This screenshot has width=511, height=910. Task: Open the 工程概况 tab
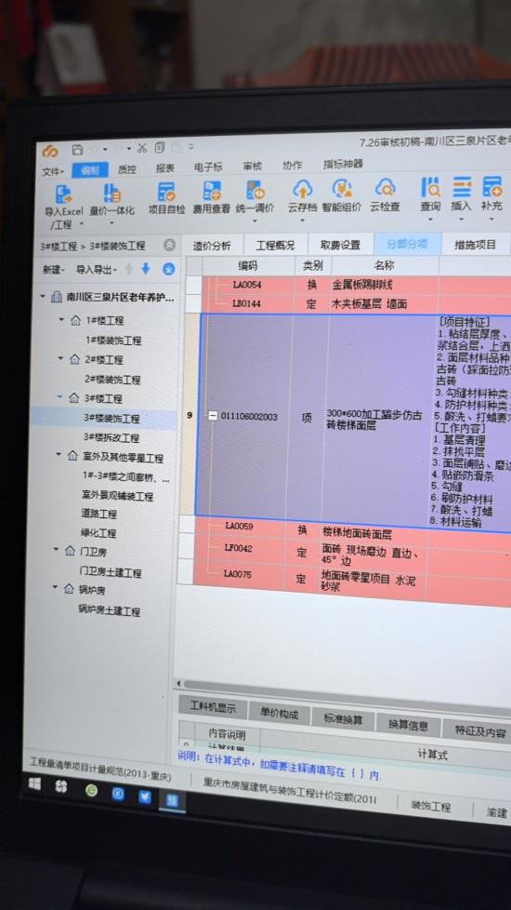pos(275,245)
